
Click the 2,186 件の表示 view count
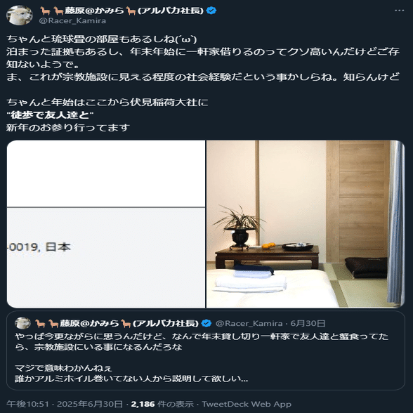coord(162,404)
